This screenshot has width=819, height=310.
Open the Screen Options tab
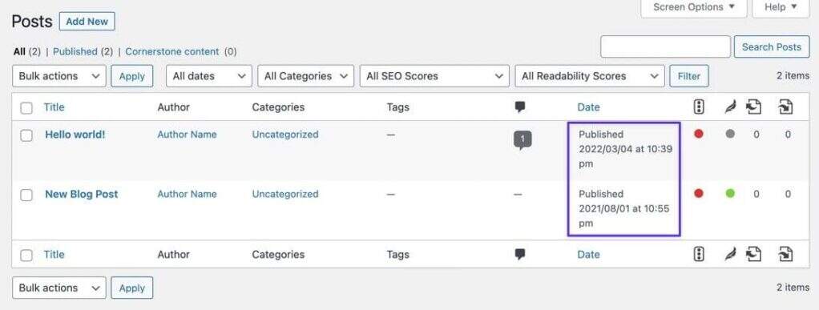(x=694, y=7)
